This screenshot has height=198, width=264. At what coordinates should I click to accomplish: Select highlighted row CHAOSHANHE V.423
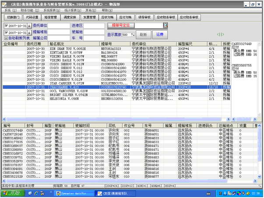tap(116, 87)
